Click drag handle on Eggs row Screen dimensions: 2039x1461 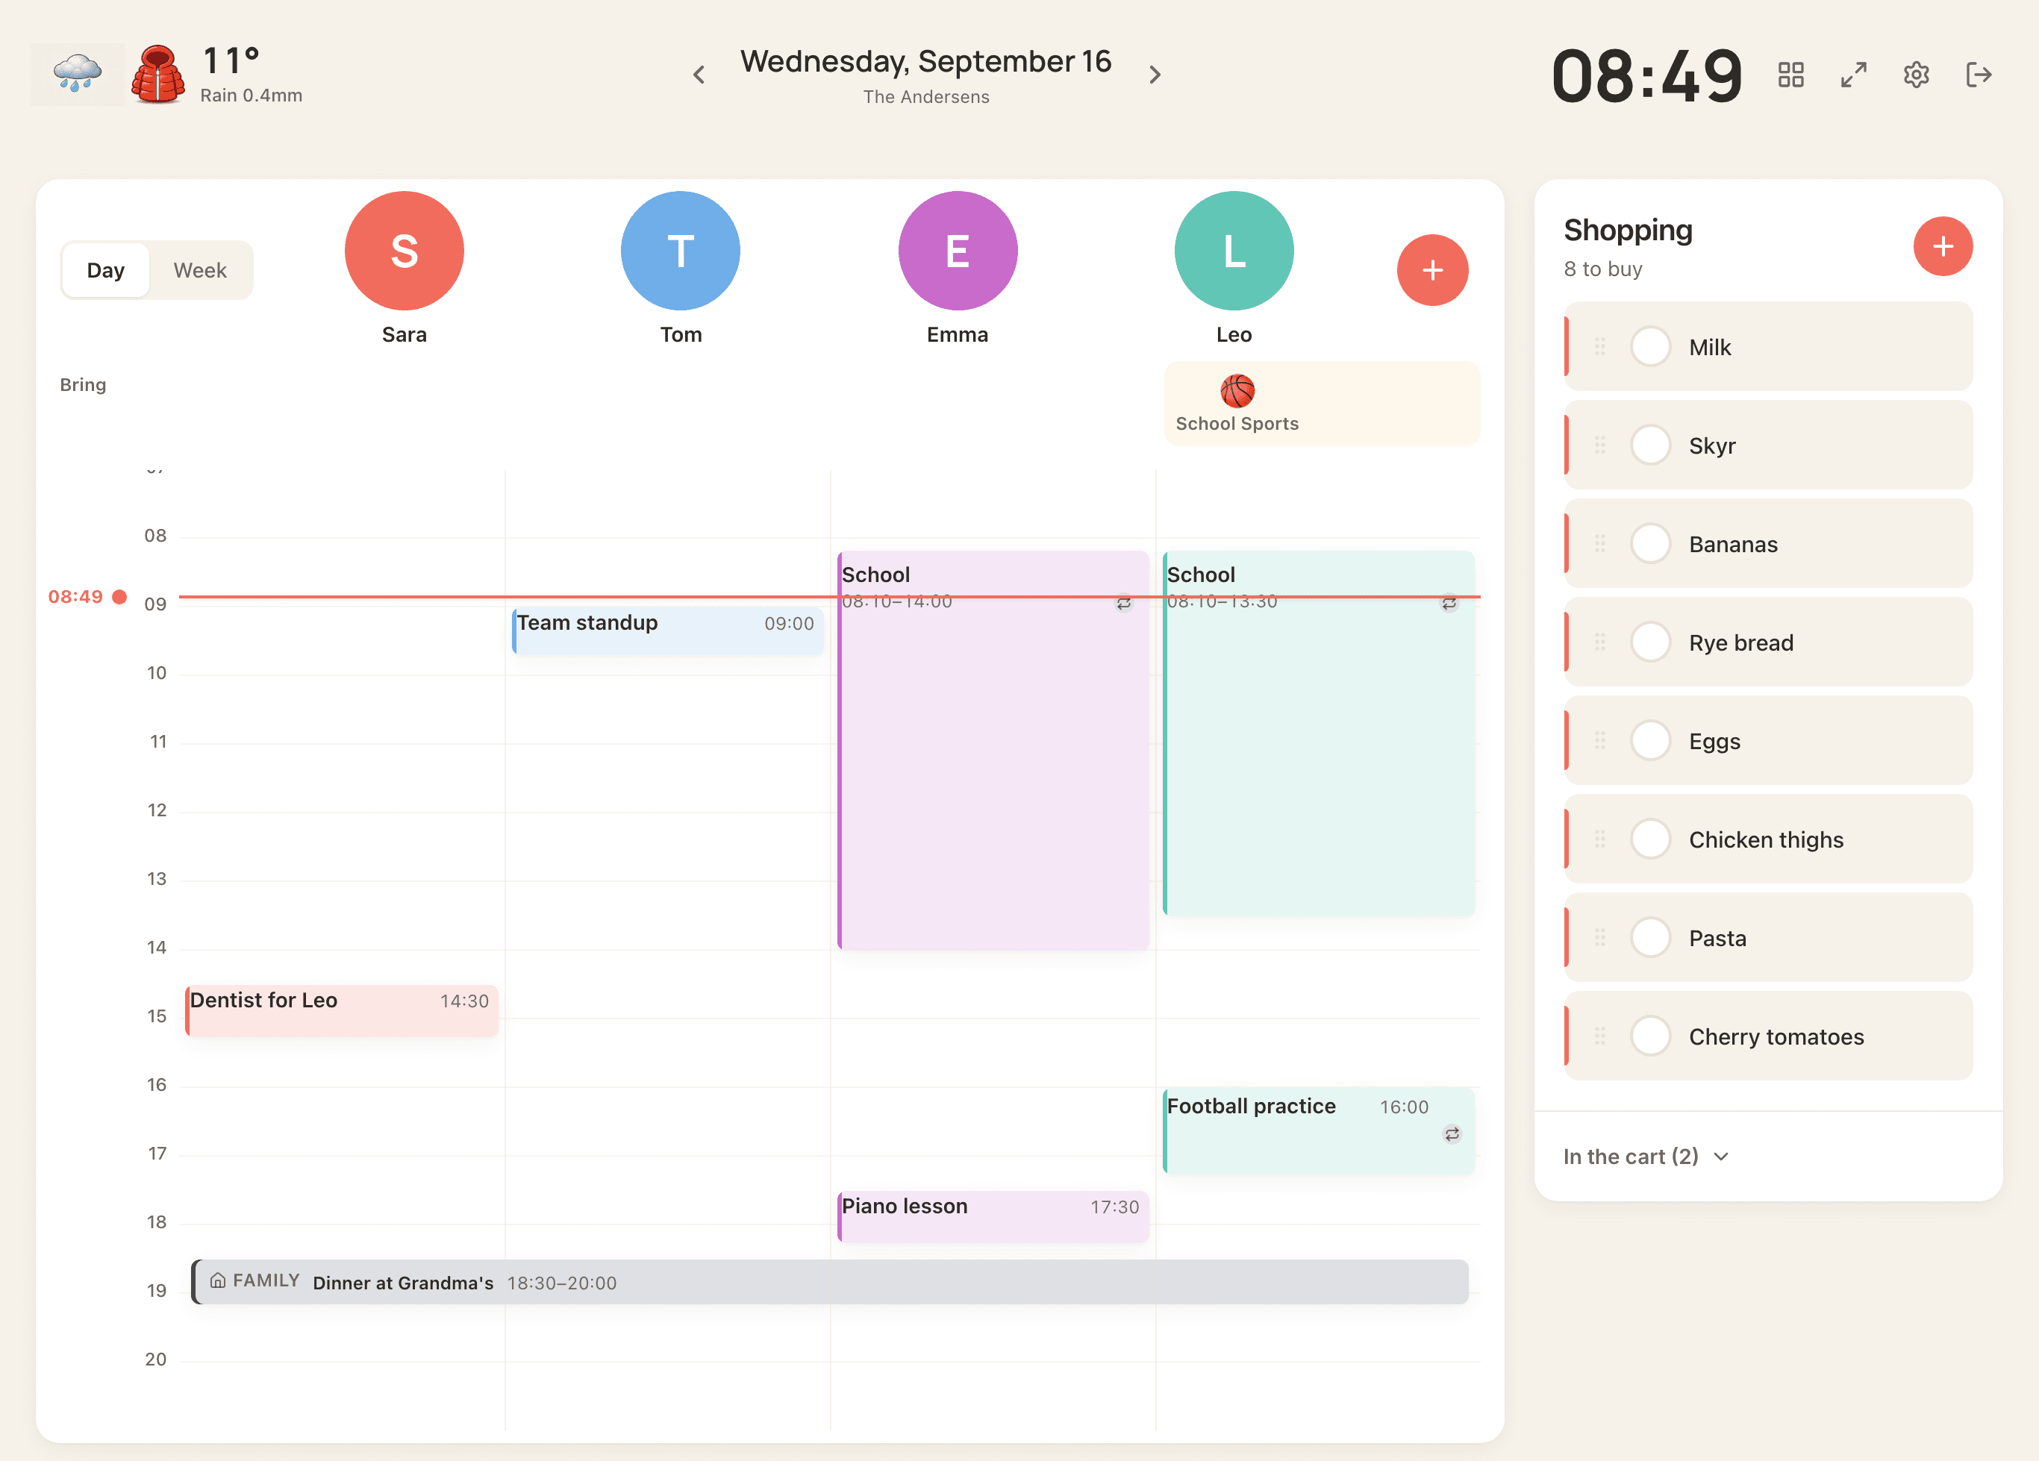coord(1600,741)
